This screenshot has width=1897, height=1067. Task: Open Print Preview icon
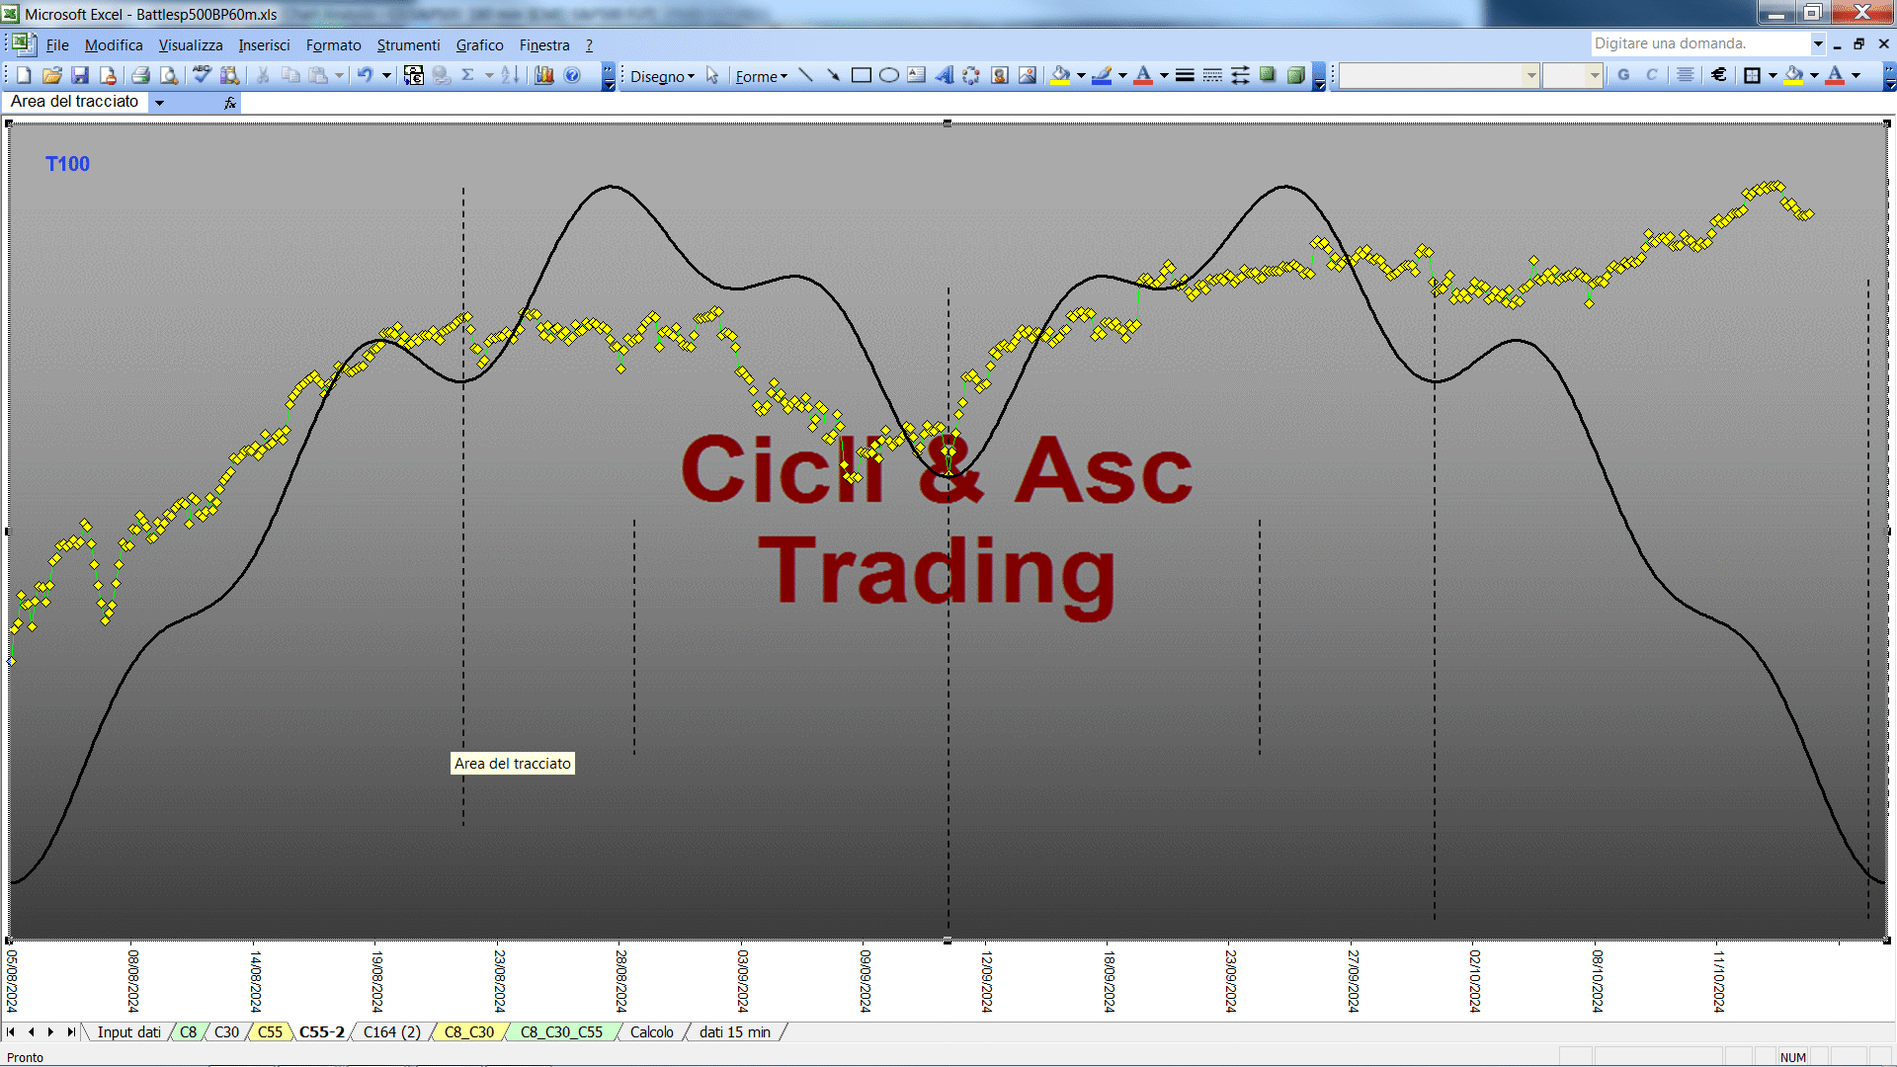click(169, 76)
